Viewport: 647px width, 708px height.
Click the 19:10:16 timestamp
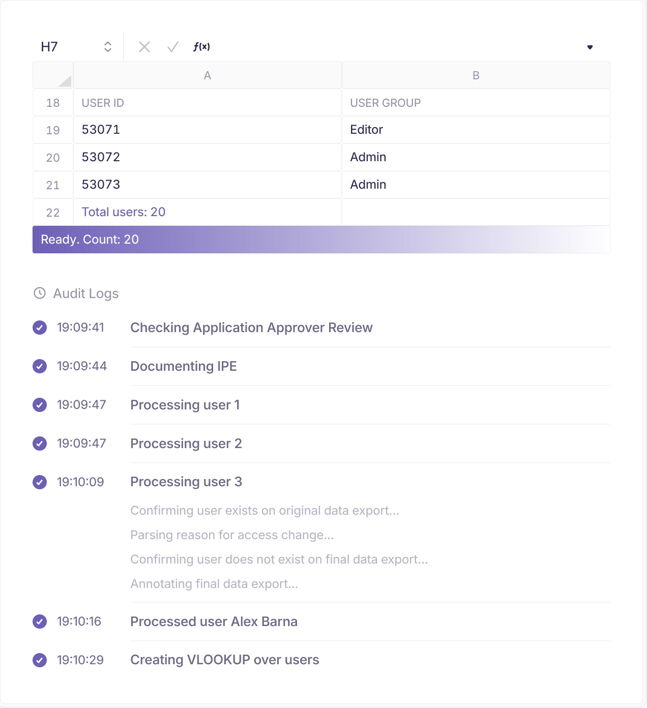coord(79,622)
